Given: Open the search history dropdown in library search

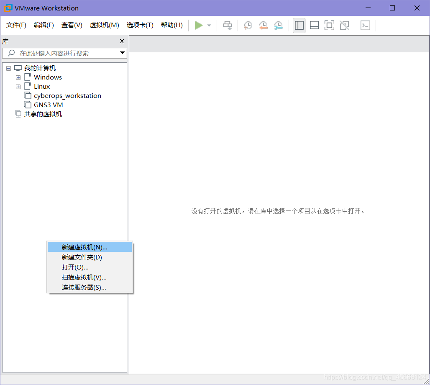Looking at the screenshot, I should (122, 53).
